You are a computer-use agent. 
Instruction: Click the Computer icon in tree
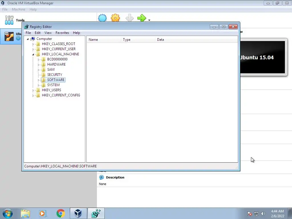(33, 39)
